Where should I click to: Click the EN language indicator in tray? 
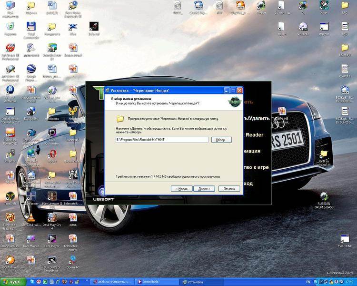(308, 282)
